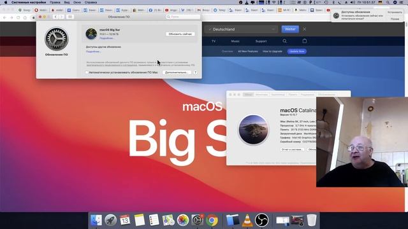Open the blue folder stack in Dock
Screen dimensions: 408x229
(x=232, y=220)
